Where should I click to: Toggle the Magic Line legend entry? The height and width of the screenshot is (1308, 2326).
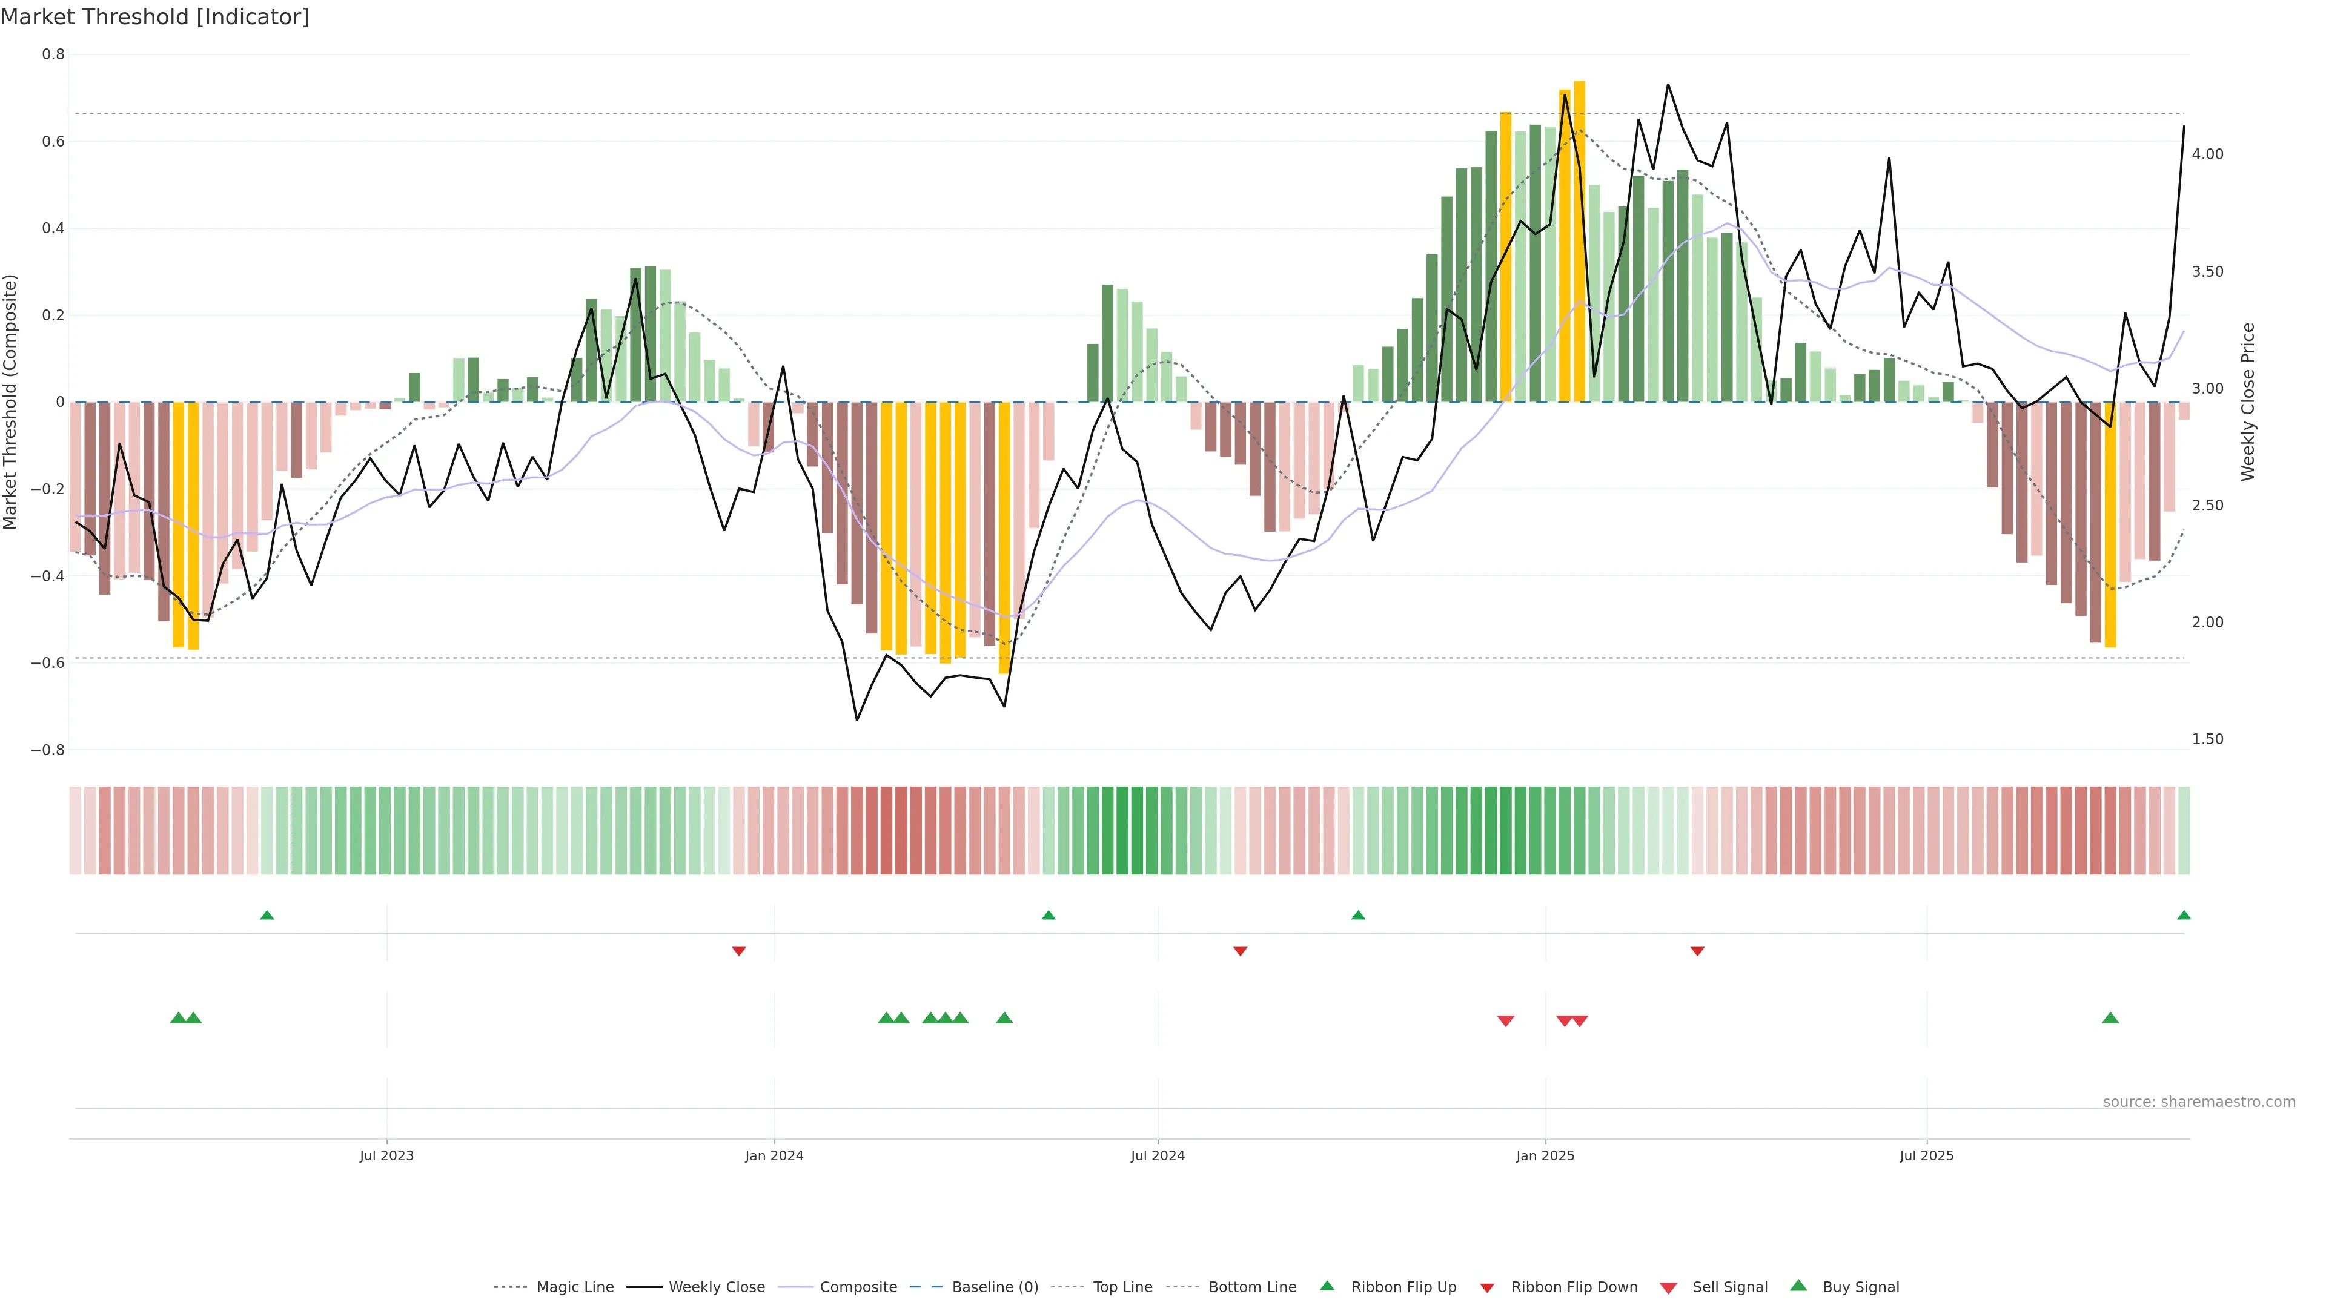574,1287
